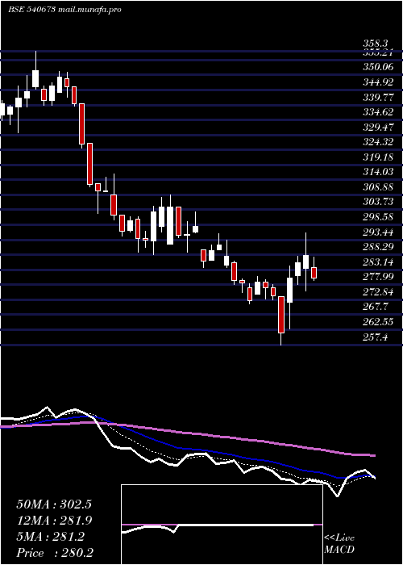The image size is (403, 565).
Task: Select the 314.03 price axis label
Action: tap(377, 172)
